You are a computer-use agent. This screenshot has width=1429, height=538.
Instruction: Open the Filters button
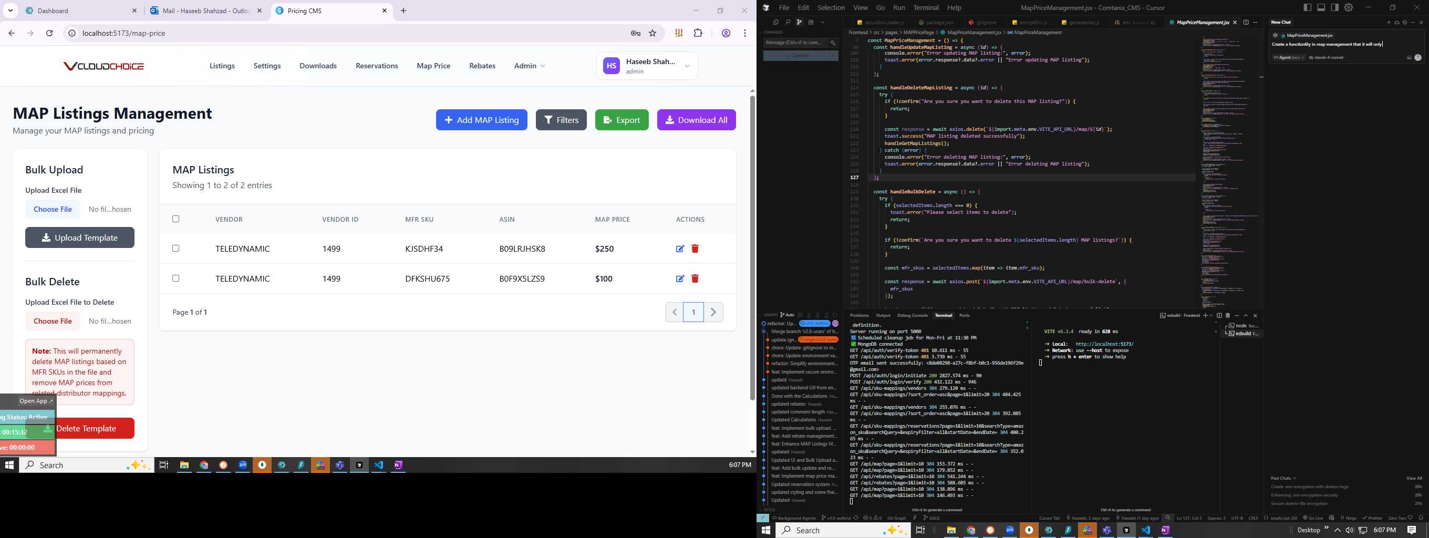(x=561, y=120)
